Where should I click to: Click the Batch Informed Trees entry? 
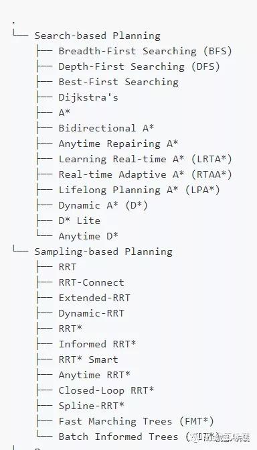(x=118, y=437)
